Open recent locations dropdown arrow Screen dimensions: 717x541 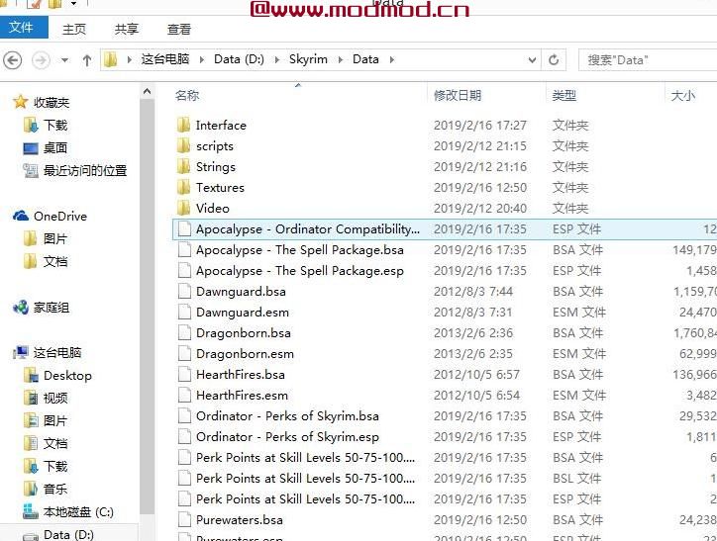65,59
